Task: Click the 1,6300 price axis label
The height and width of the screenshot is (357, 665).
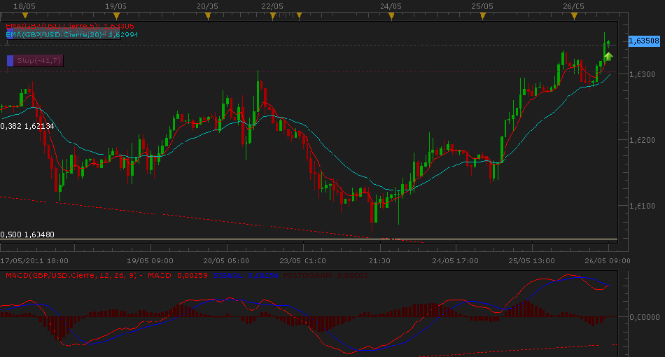Action: tap(641, 74)
